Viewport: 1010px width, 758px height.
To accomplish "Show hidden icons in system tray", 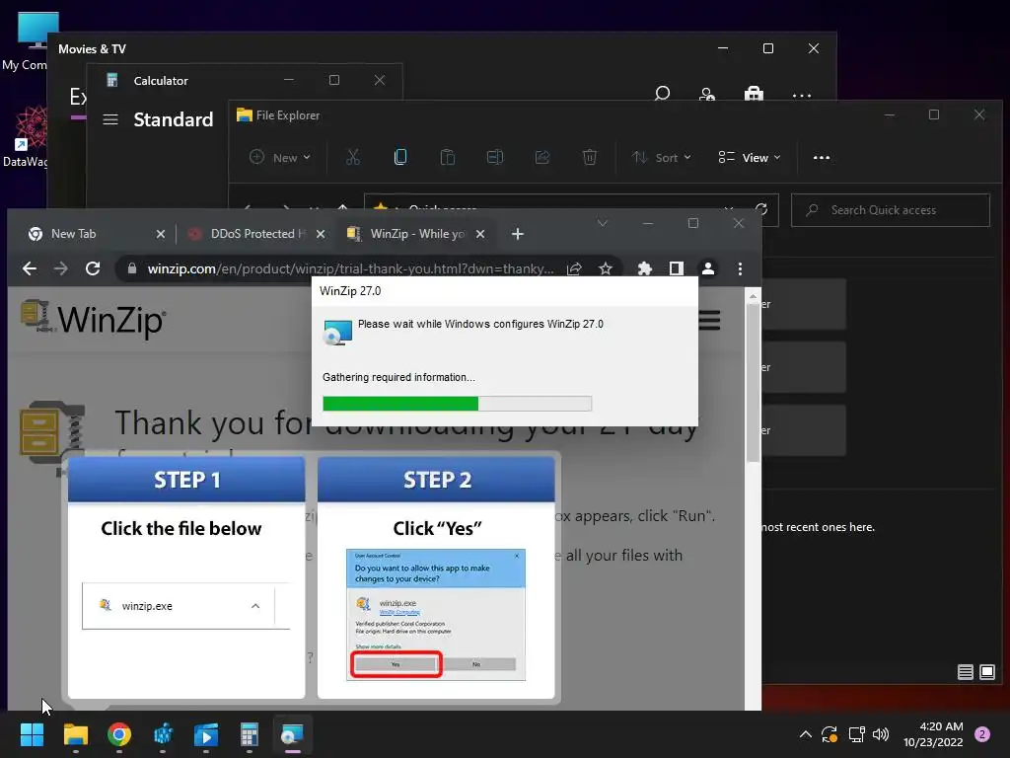I will point(805,734).
